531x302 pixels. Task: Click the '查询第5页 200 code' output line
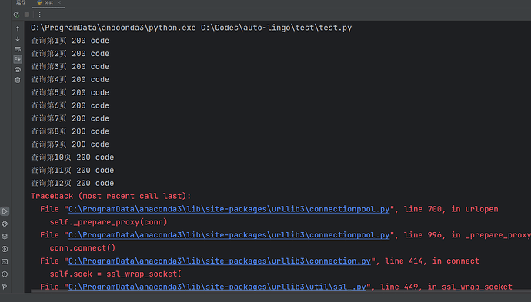pyautogui.click(x=70, y=93)
